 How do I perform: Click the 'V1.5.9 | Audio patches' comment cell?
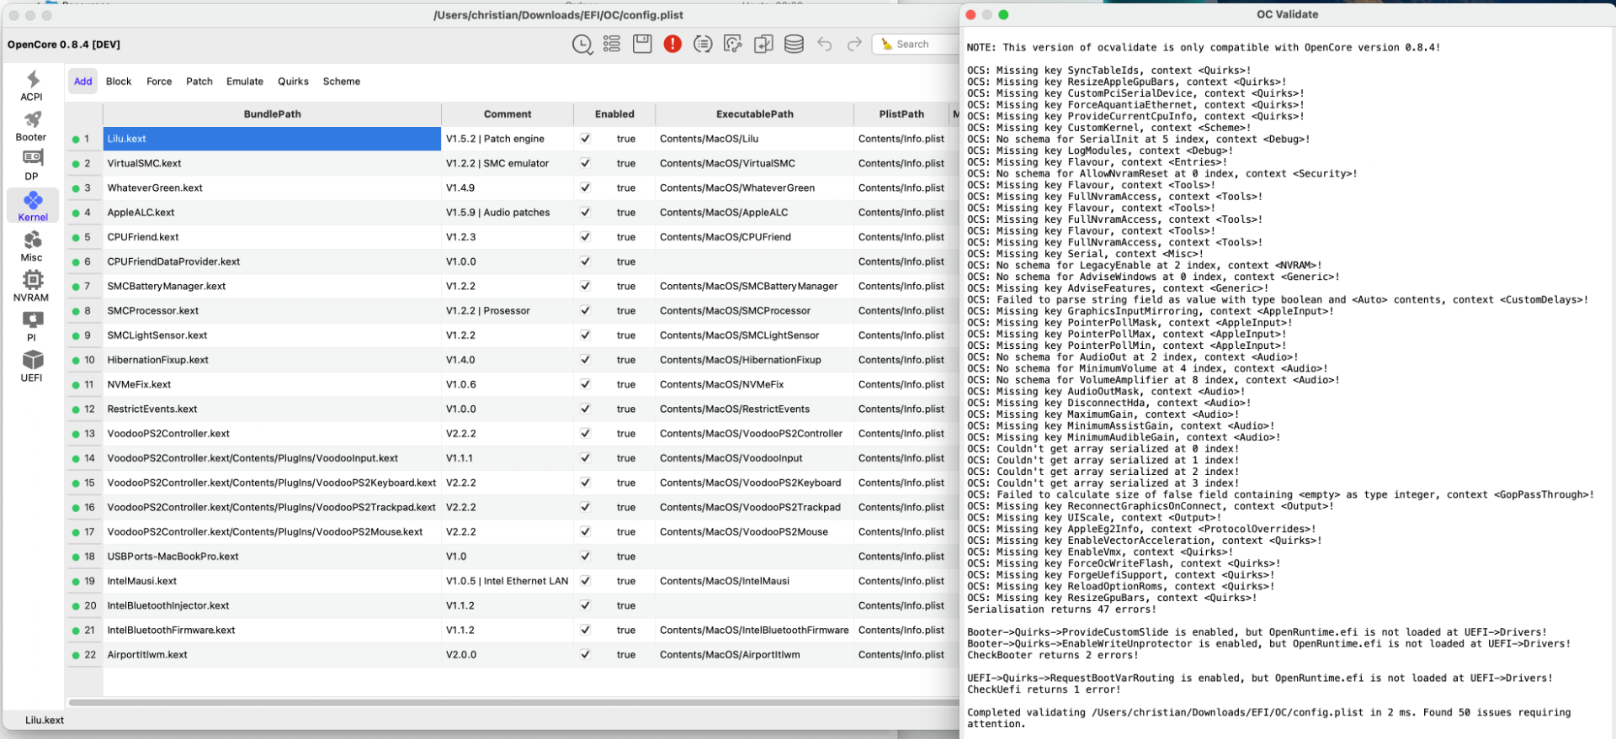[x=508, y=212]
